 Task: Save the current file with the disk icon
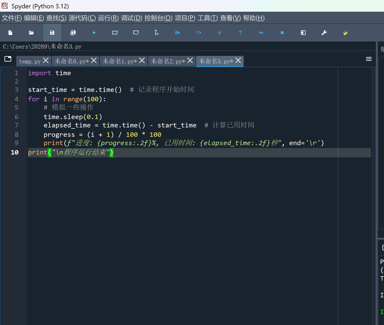[x=52, y=33]
